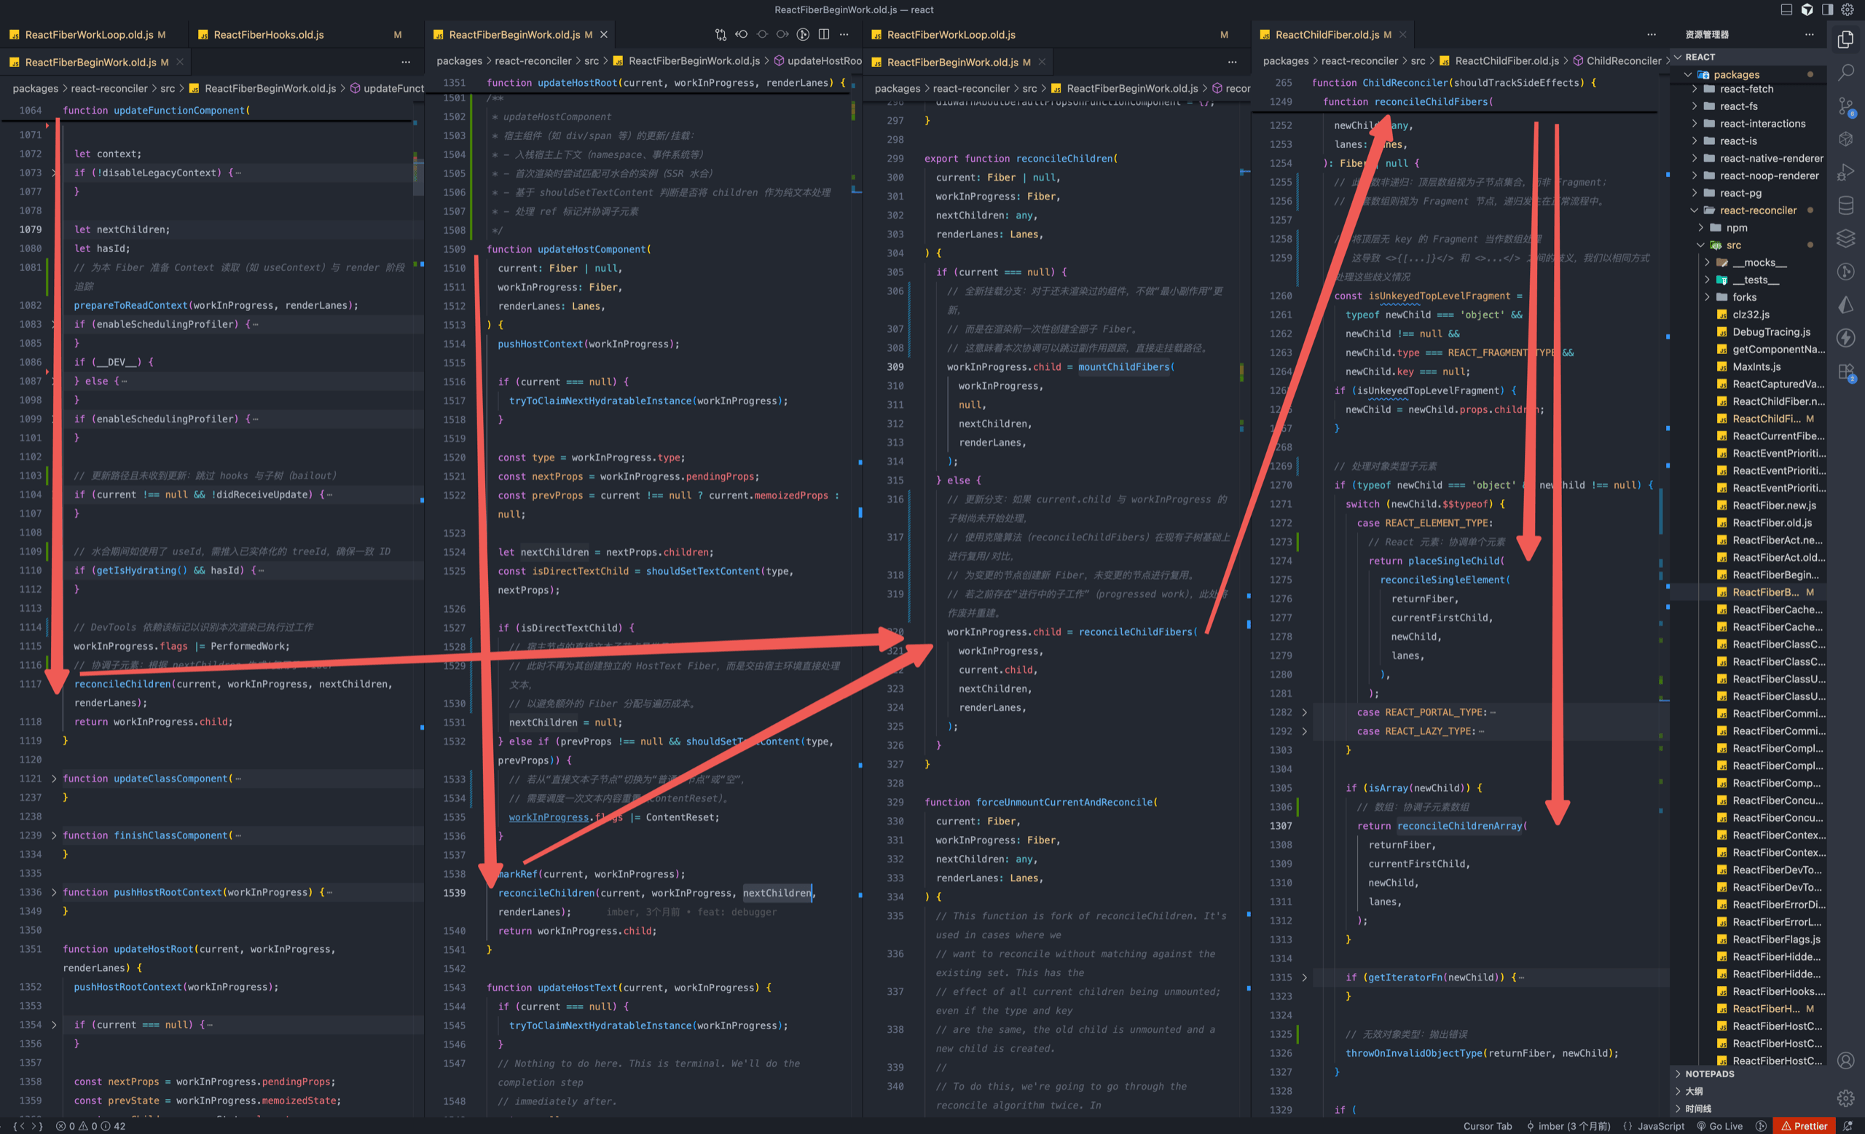
Task: Toggle fold on updateClassComponent function
Action: point(54,779)
